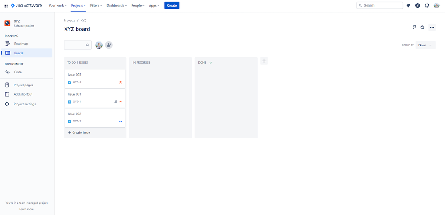Screen dimensions: 445x215
Task: Click the XYZ-1 issue key link
Action: 77,101
